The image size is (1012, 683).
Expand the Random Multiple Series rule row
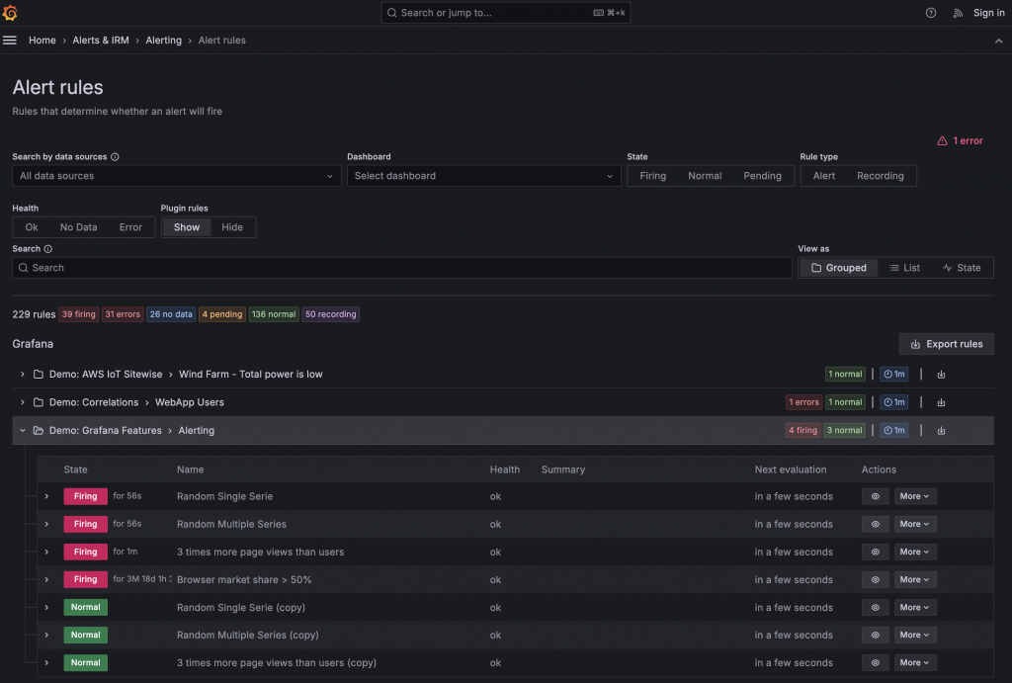46,524
